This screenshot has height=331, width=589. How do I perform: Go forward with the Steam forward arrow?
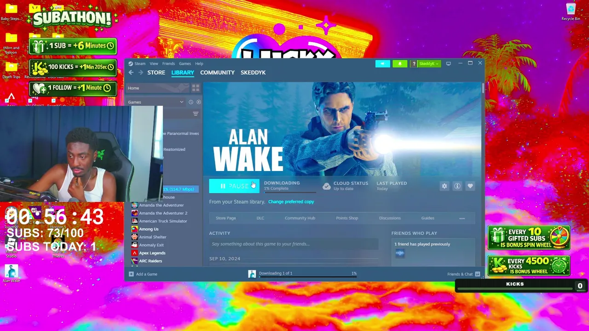click(x=140, y=73)
